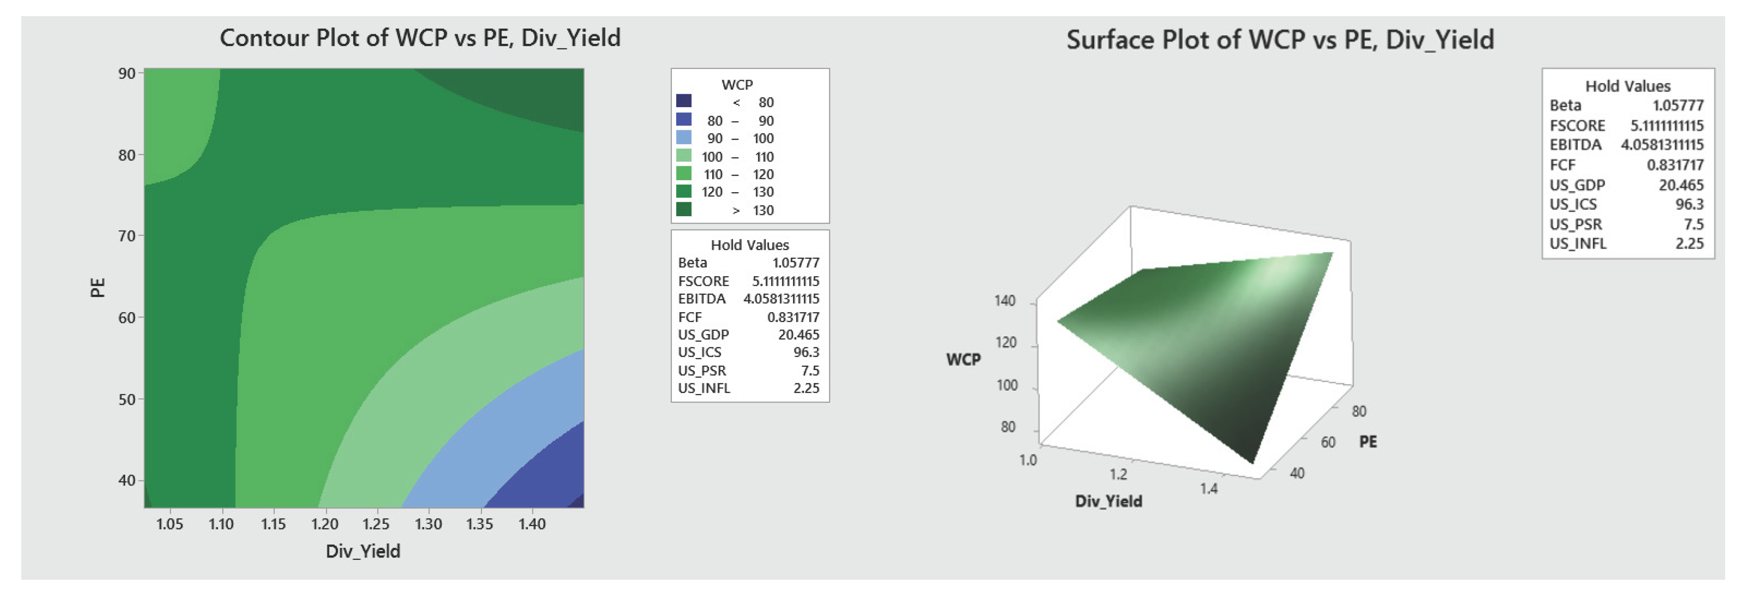Select the surface plot's Div_Yield axis label
The image size is (1745, 595).
(x=1108, y=502)
